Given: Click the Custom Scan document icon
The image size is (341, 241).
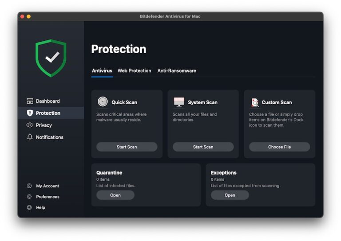Looking at the screenshot, I should pos(255,102).
